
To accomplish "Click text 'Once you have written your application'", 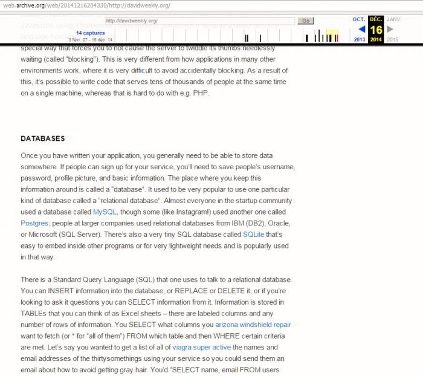I will coord(80,156).
